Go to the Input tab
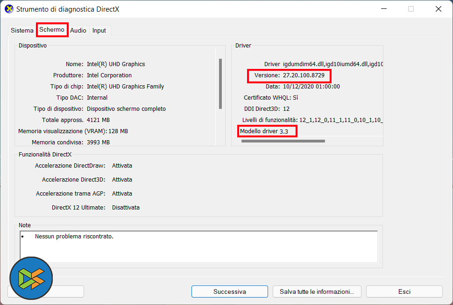 pos(99,30)
